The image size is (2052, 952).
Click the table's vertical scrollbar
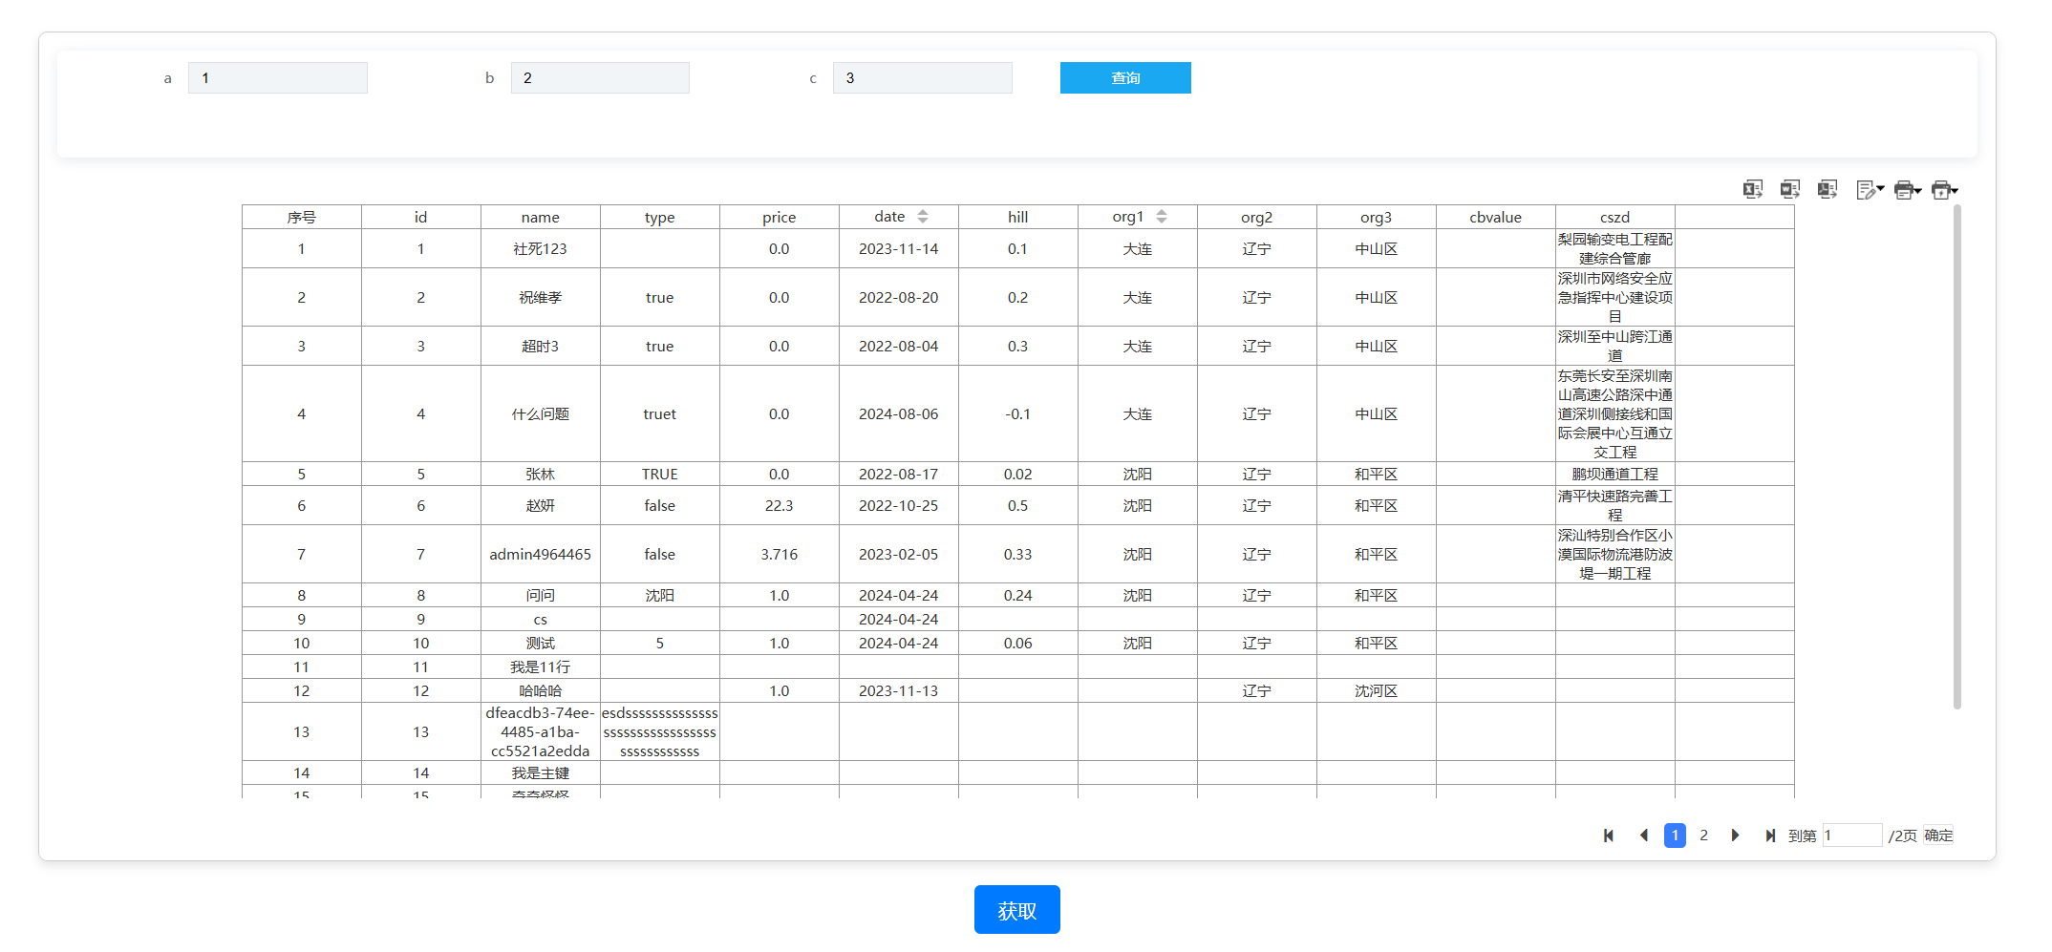[x=1957, y=458]
